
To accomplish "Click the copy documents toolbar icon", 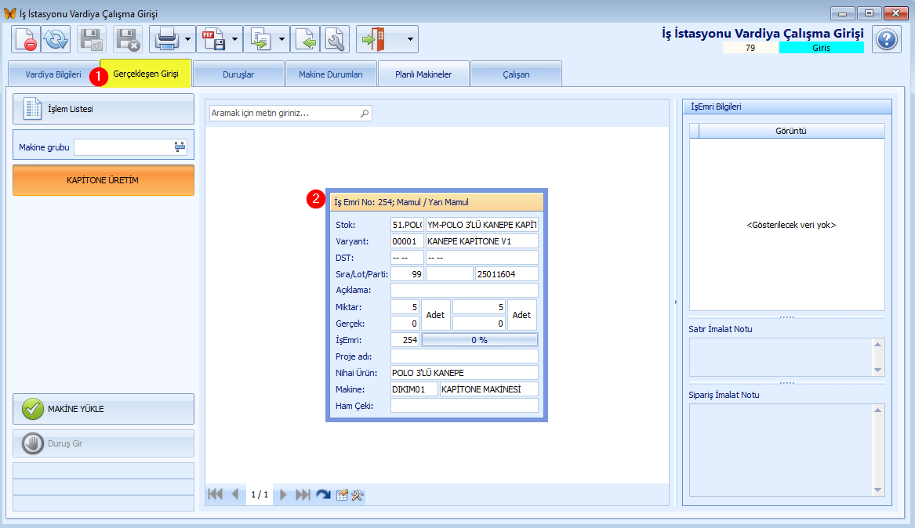I will pyautogui.click(x=260, y=40).
